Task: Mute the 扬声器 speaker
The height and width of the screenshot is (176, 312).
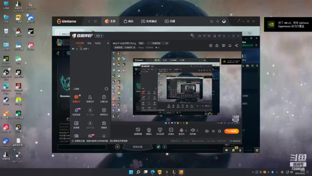Action: coord(192,131)
